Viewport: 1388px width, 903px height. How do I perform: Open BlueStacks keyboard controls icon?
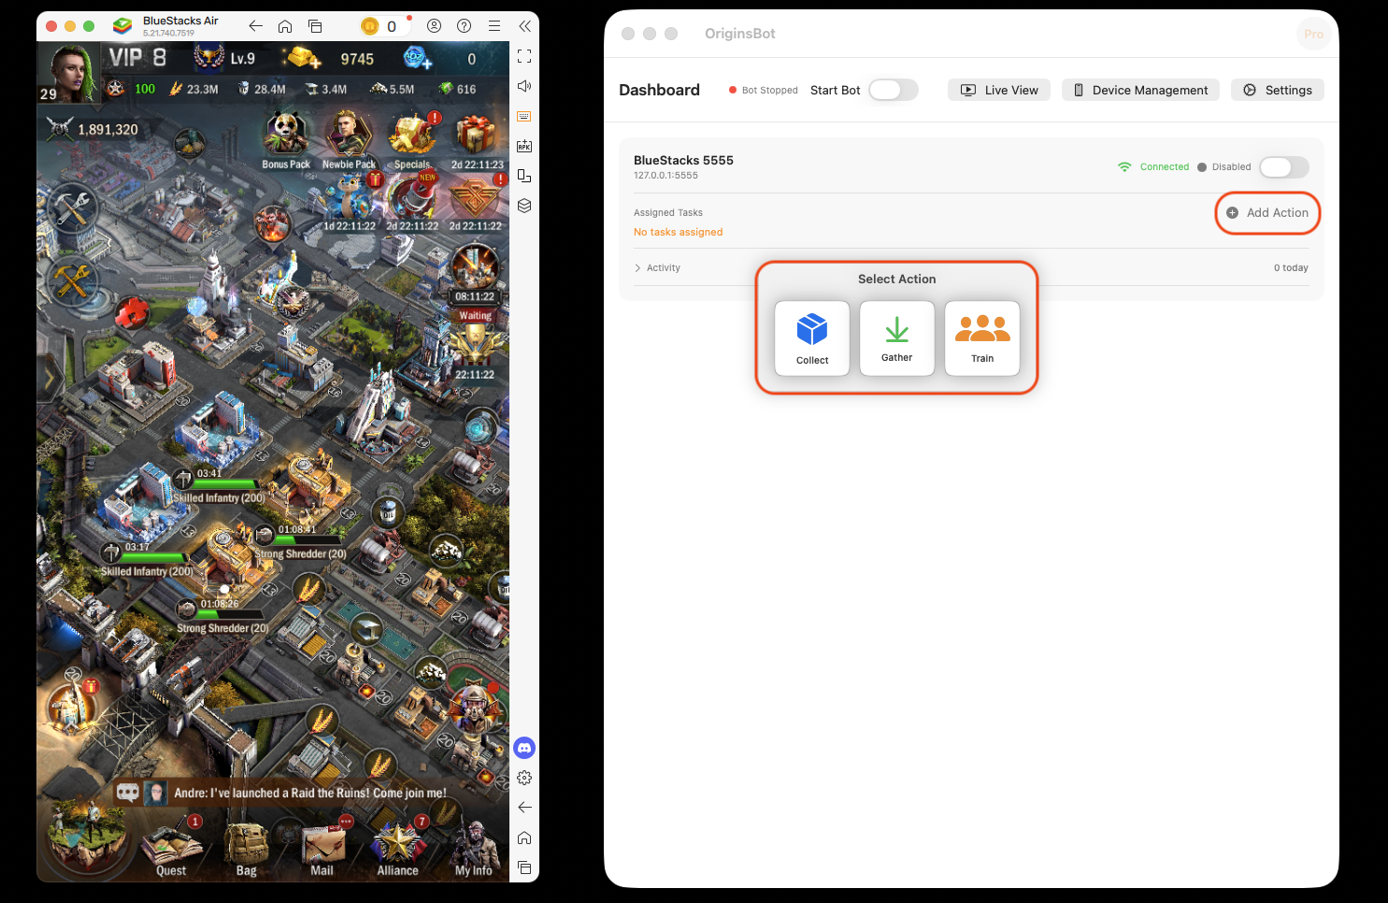[524, 116]
